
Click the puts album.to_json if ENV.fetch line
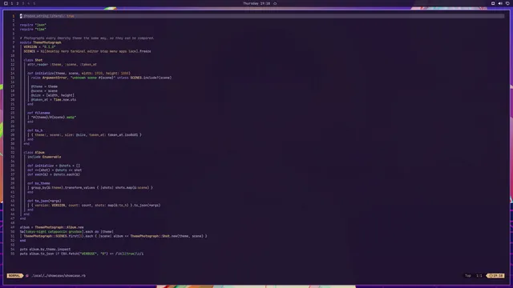(82, 254)
